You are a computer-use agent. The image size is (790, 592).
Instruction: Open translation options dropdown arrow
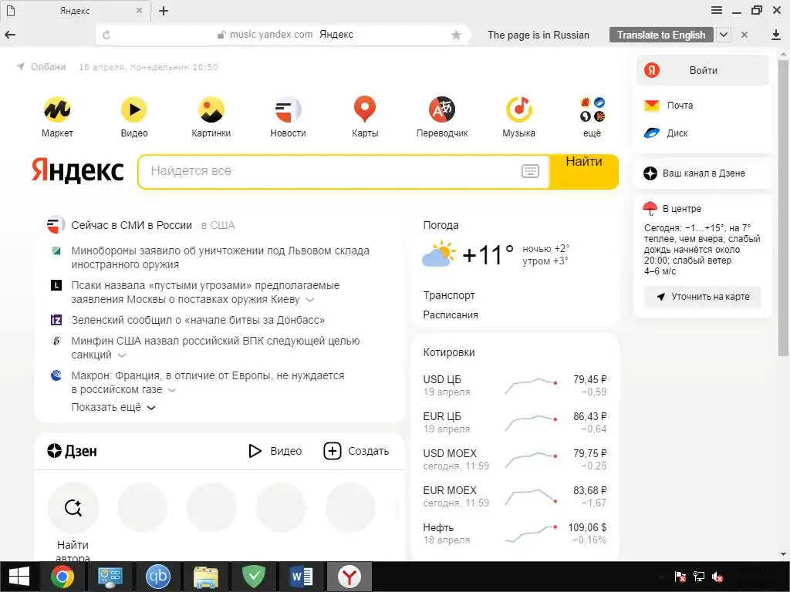point(724,35)
